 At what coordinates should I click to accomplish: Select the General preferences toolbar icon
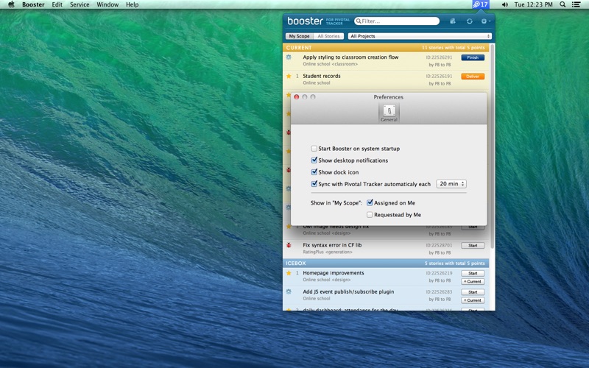click(389, 113)
